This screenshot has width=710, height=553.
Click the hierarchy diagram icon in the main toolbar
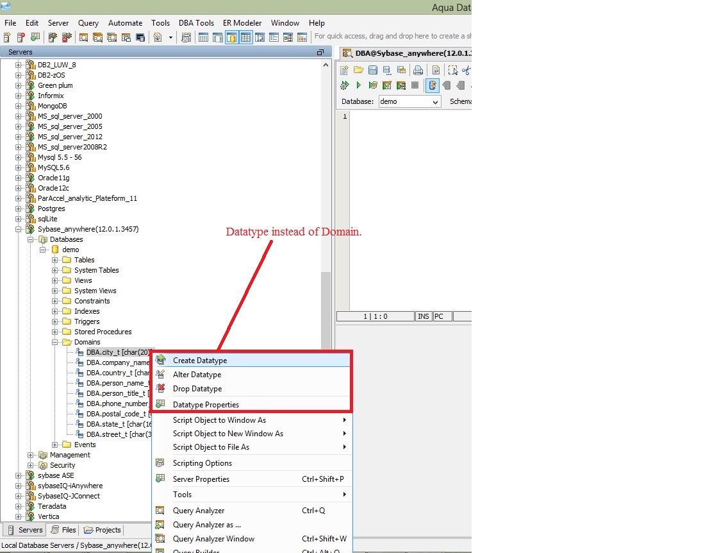[288, 38]
